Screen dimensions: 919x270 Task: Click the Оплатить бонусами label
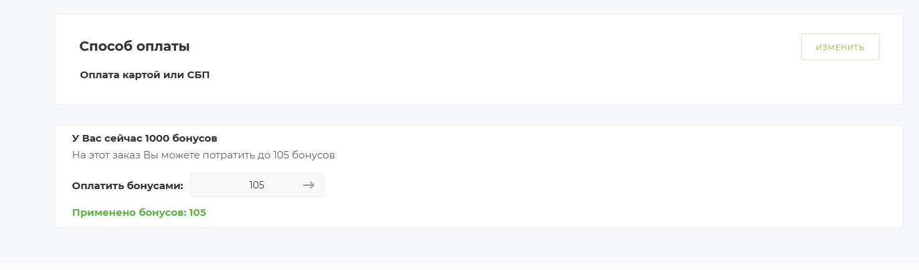(x=127, y=186)
